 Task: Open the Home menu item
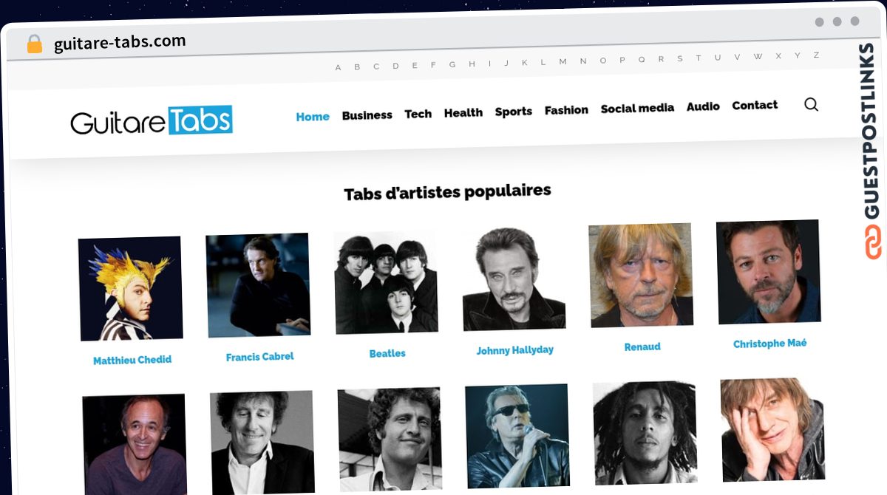pyautogui.click(x=313, y=117)
